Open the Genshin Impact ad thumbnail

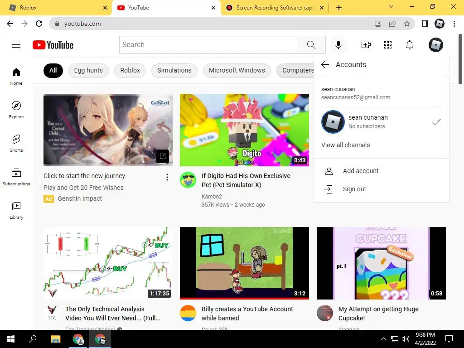click(x=108, y=130)
